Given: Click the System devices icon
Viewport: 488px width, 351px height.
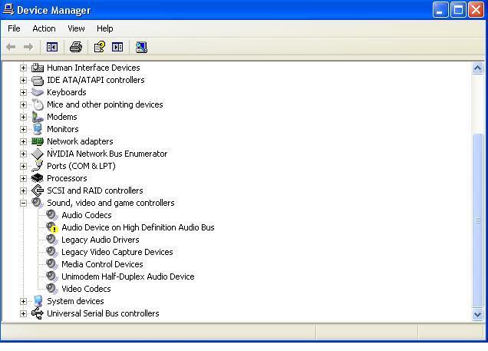Looking at the screenshot, I should [x=38, y=301].
